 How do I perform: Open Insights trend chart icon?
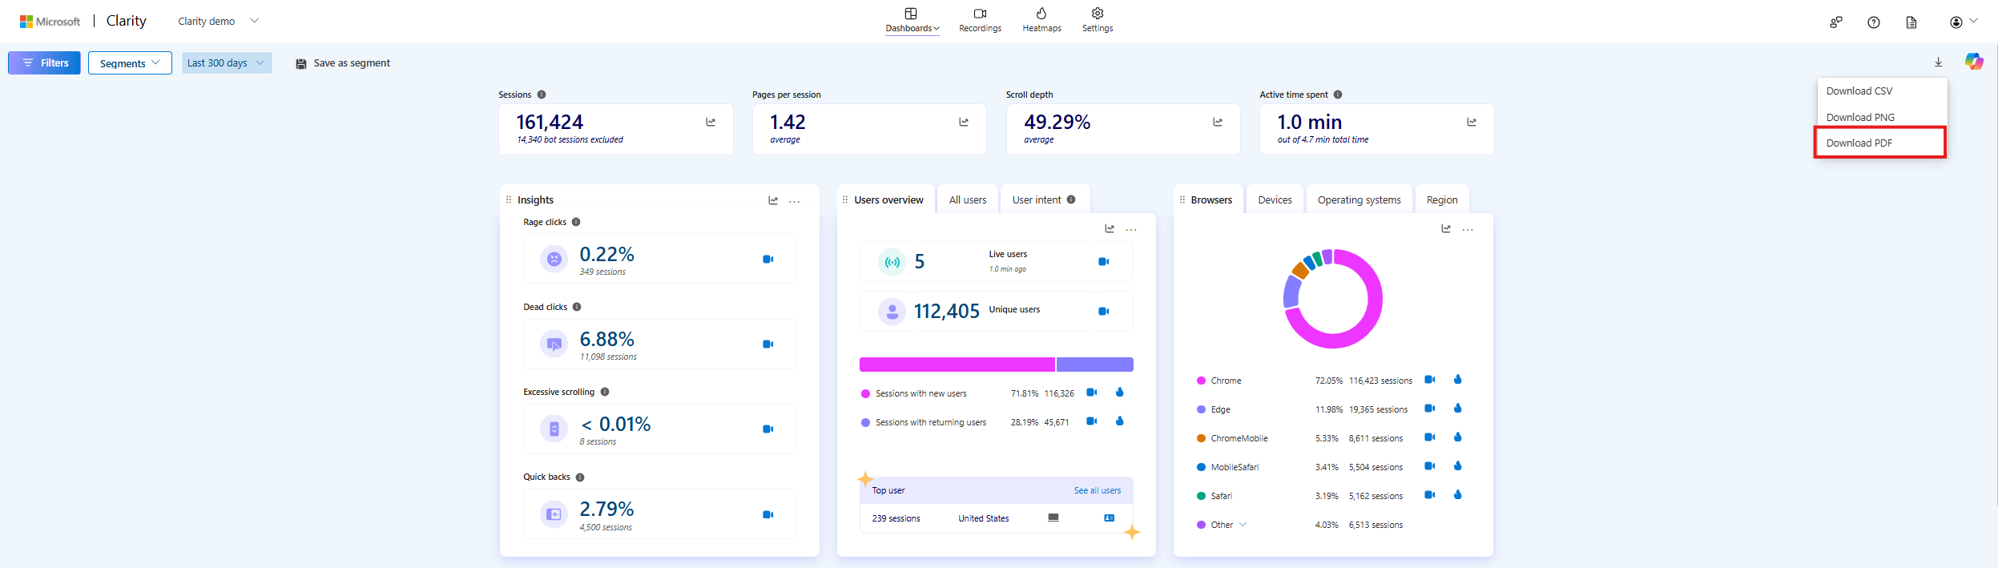pyautogui.click(x=772, y=200)
